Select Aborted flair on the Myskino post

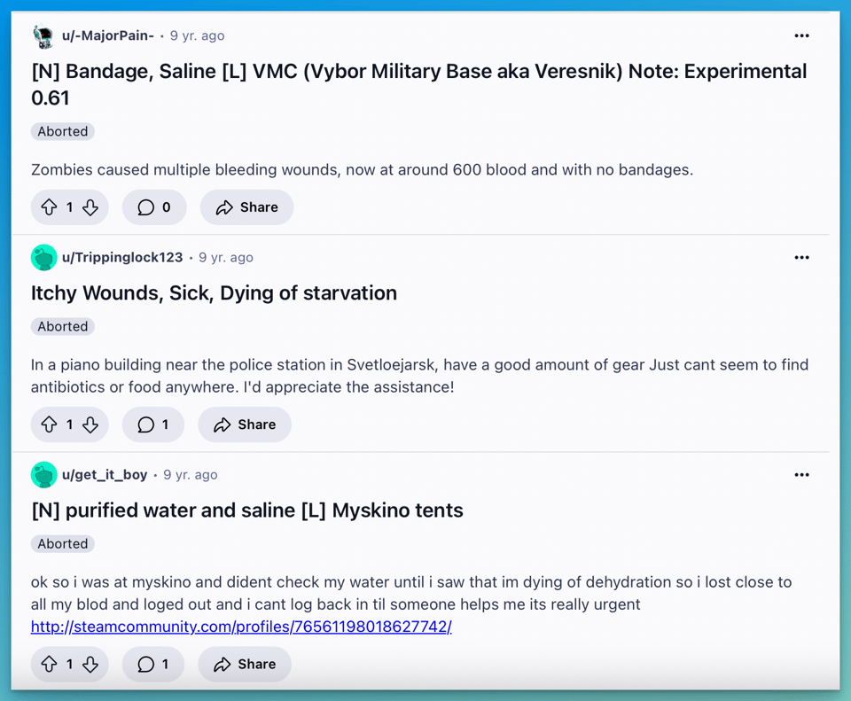63,543
